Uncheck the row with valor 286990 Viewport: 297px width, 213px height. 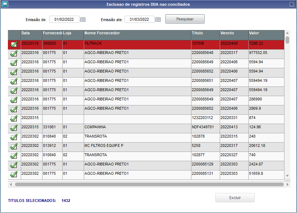click(14, 100)
